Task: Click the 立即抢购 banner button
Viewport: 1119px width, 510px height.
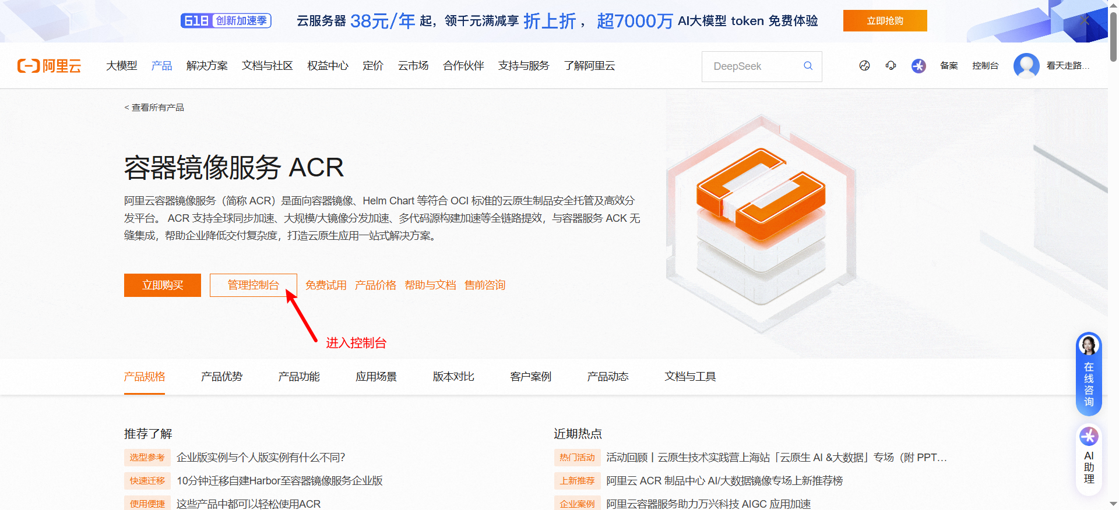Action: [x=885, y=21]
